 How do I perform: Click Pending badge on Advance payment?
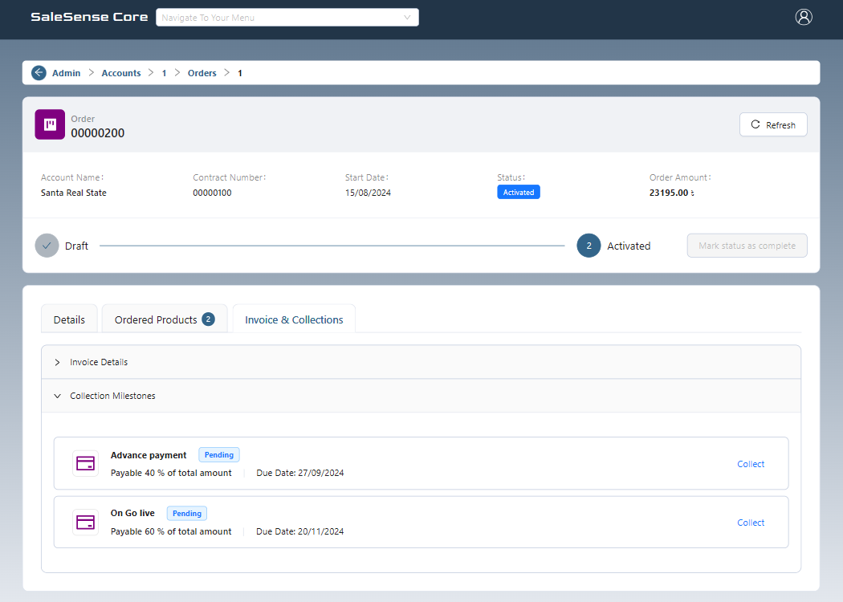pyautogui.click(x=219, y=455)
